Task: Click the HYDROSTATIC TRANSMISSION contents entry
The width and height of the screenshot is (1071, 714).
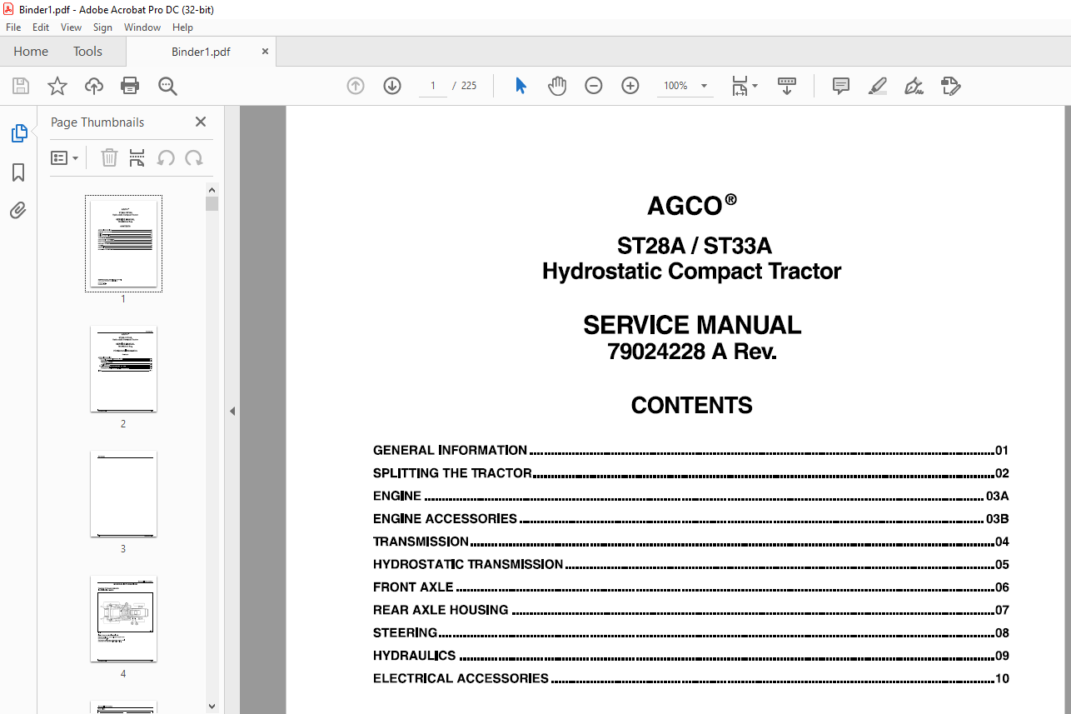Action: click(690, 565)
